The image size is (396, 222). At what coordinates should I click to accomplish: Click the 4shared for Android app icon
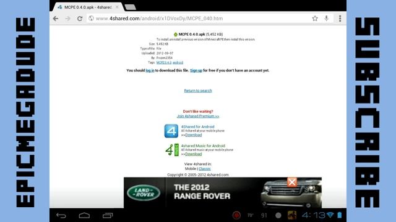coord(171,131)
